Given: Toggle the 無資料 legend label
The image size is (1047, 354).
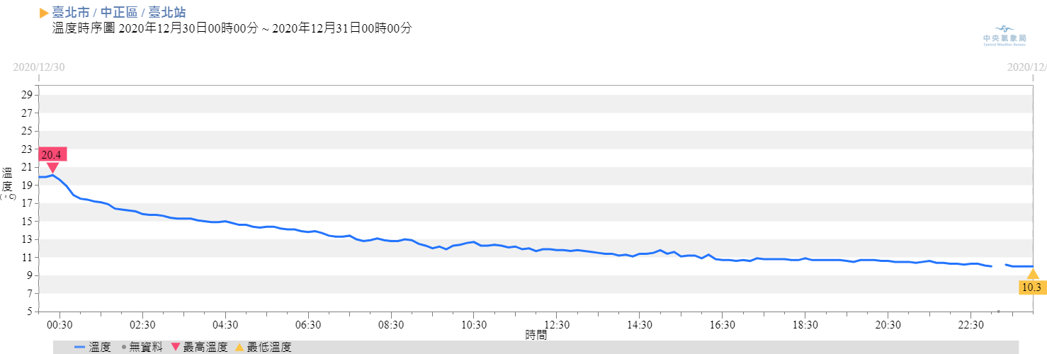Looking at the screenshot, I should tap(147, 347).
